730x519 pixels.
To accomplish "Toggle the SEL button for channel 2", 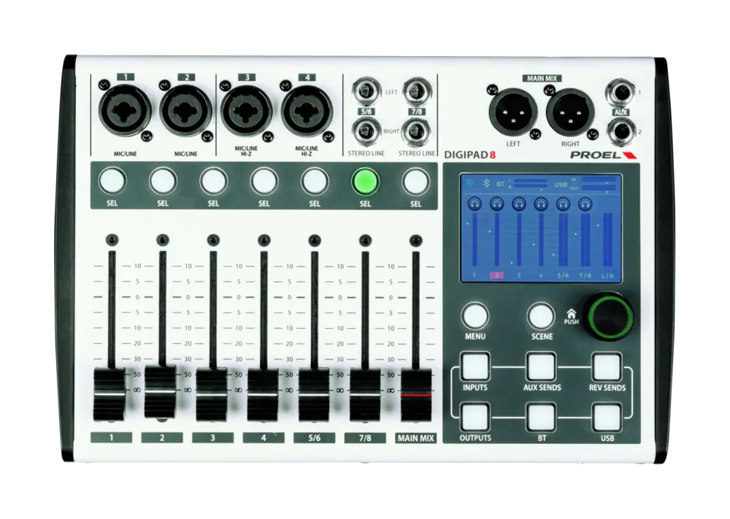I will tap(163, 182).
